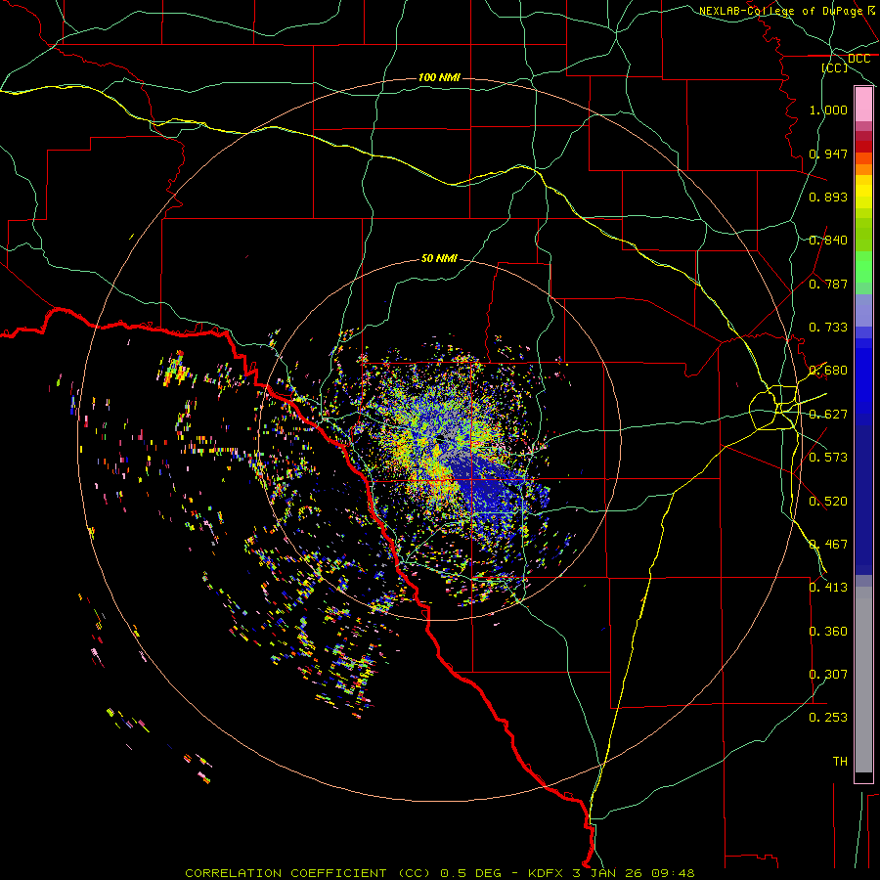This screenshot has width=880, height=880.
Task: Click the 50 NMI range ring label
Action: (x=439, y=258)
